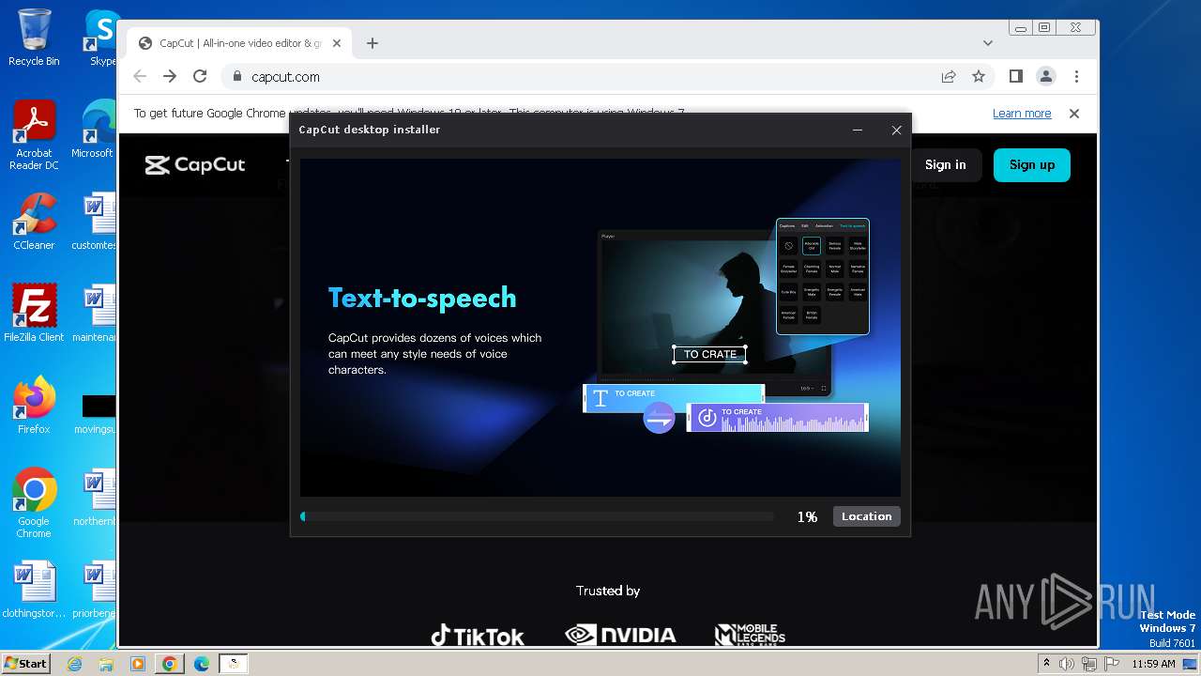Minimize the CapCut desktop installer window
This screenshot has height=676, width=1201.
coord(858,131)
